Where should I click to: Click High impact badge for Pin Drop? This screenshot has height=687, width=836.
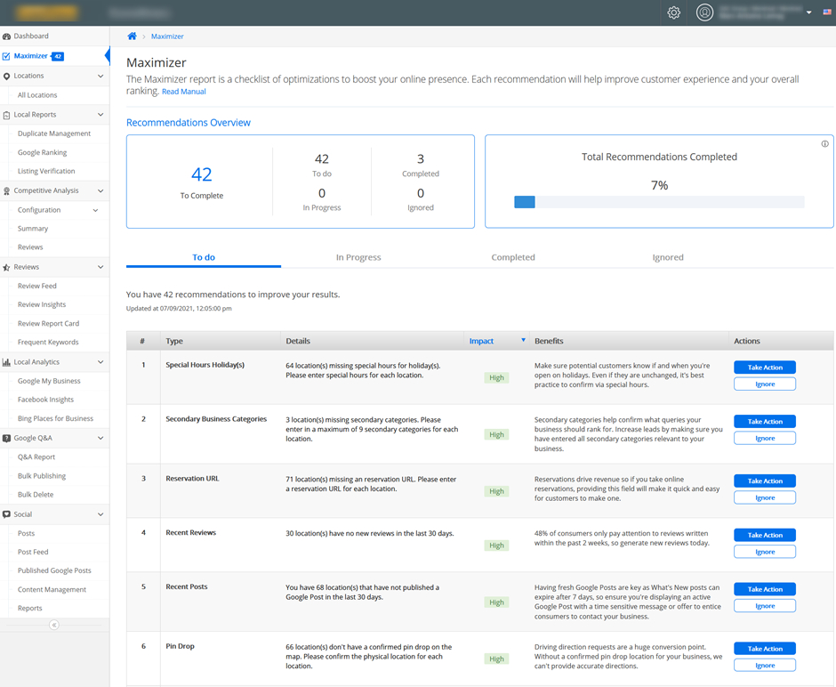click(496, 659)
